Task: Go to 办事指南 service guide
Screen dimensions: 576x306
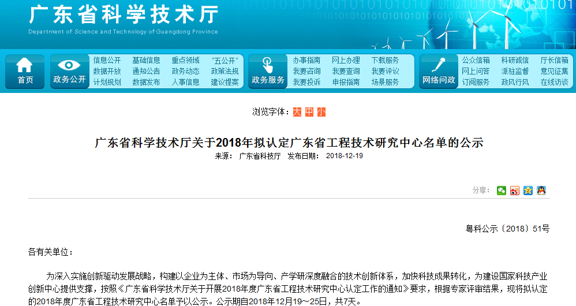Action: (x=306, y=60)
